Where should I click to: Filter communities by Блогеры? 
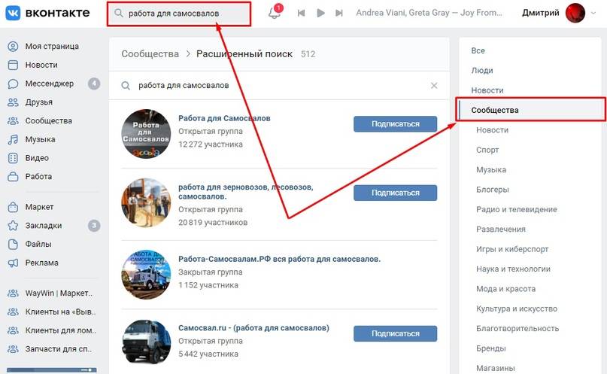pos(493,190)
